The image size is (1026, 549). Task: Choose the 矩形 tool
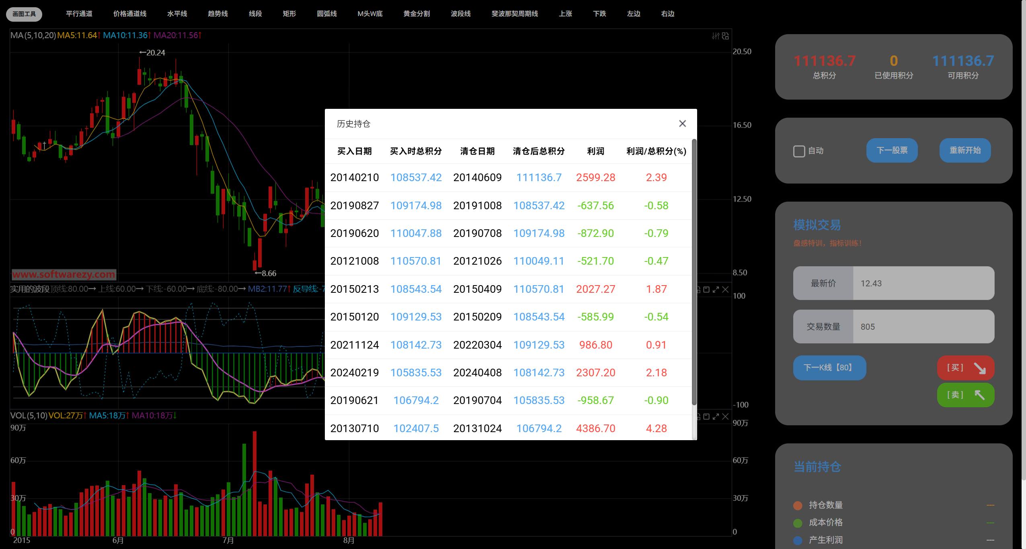tap(289, 14)
